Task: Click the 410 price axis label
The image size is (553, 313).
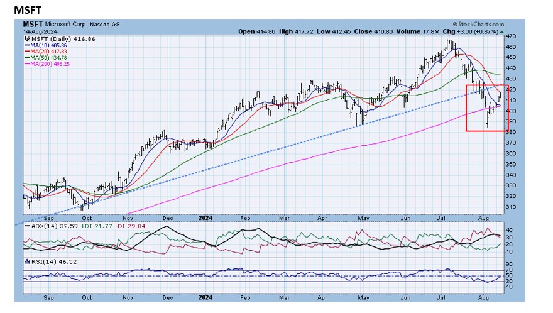Action: [512, 100]
